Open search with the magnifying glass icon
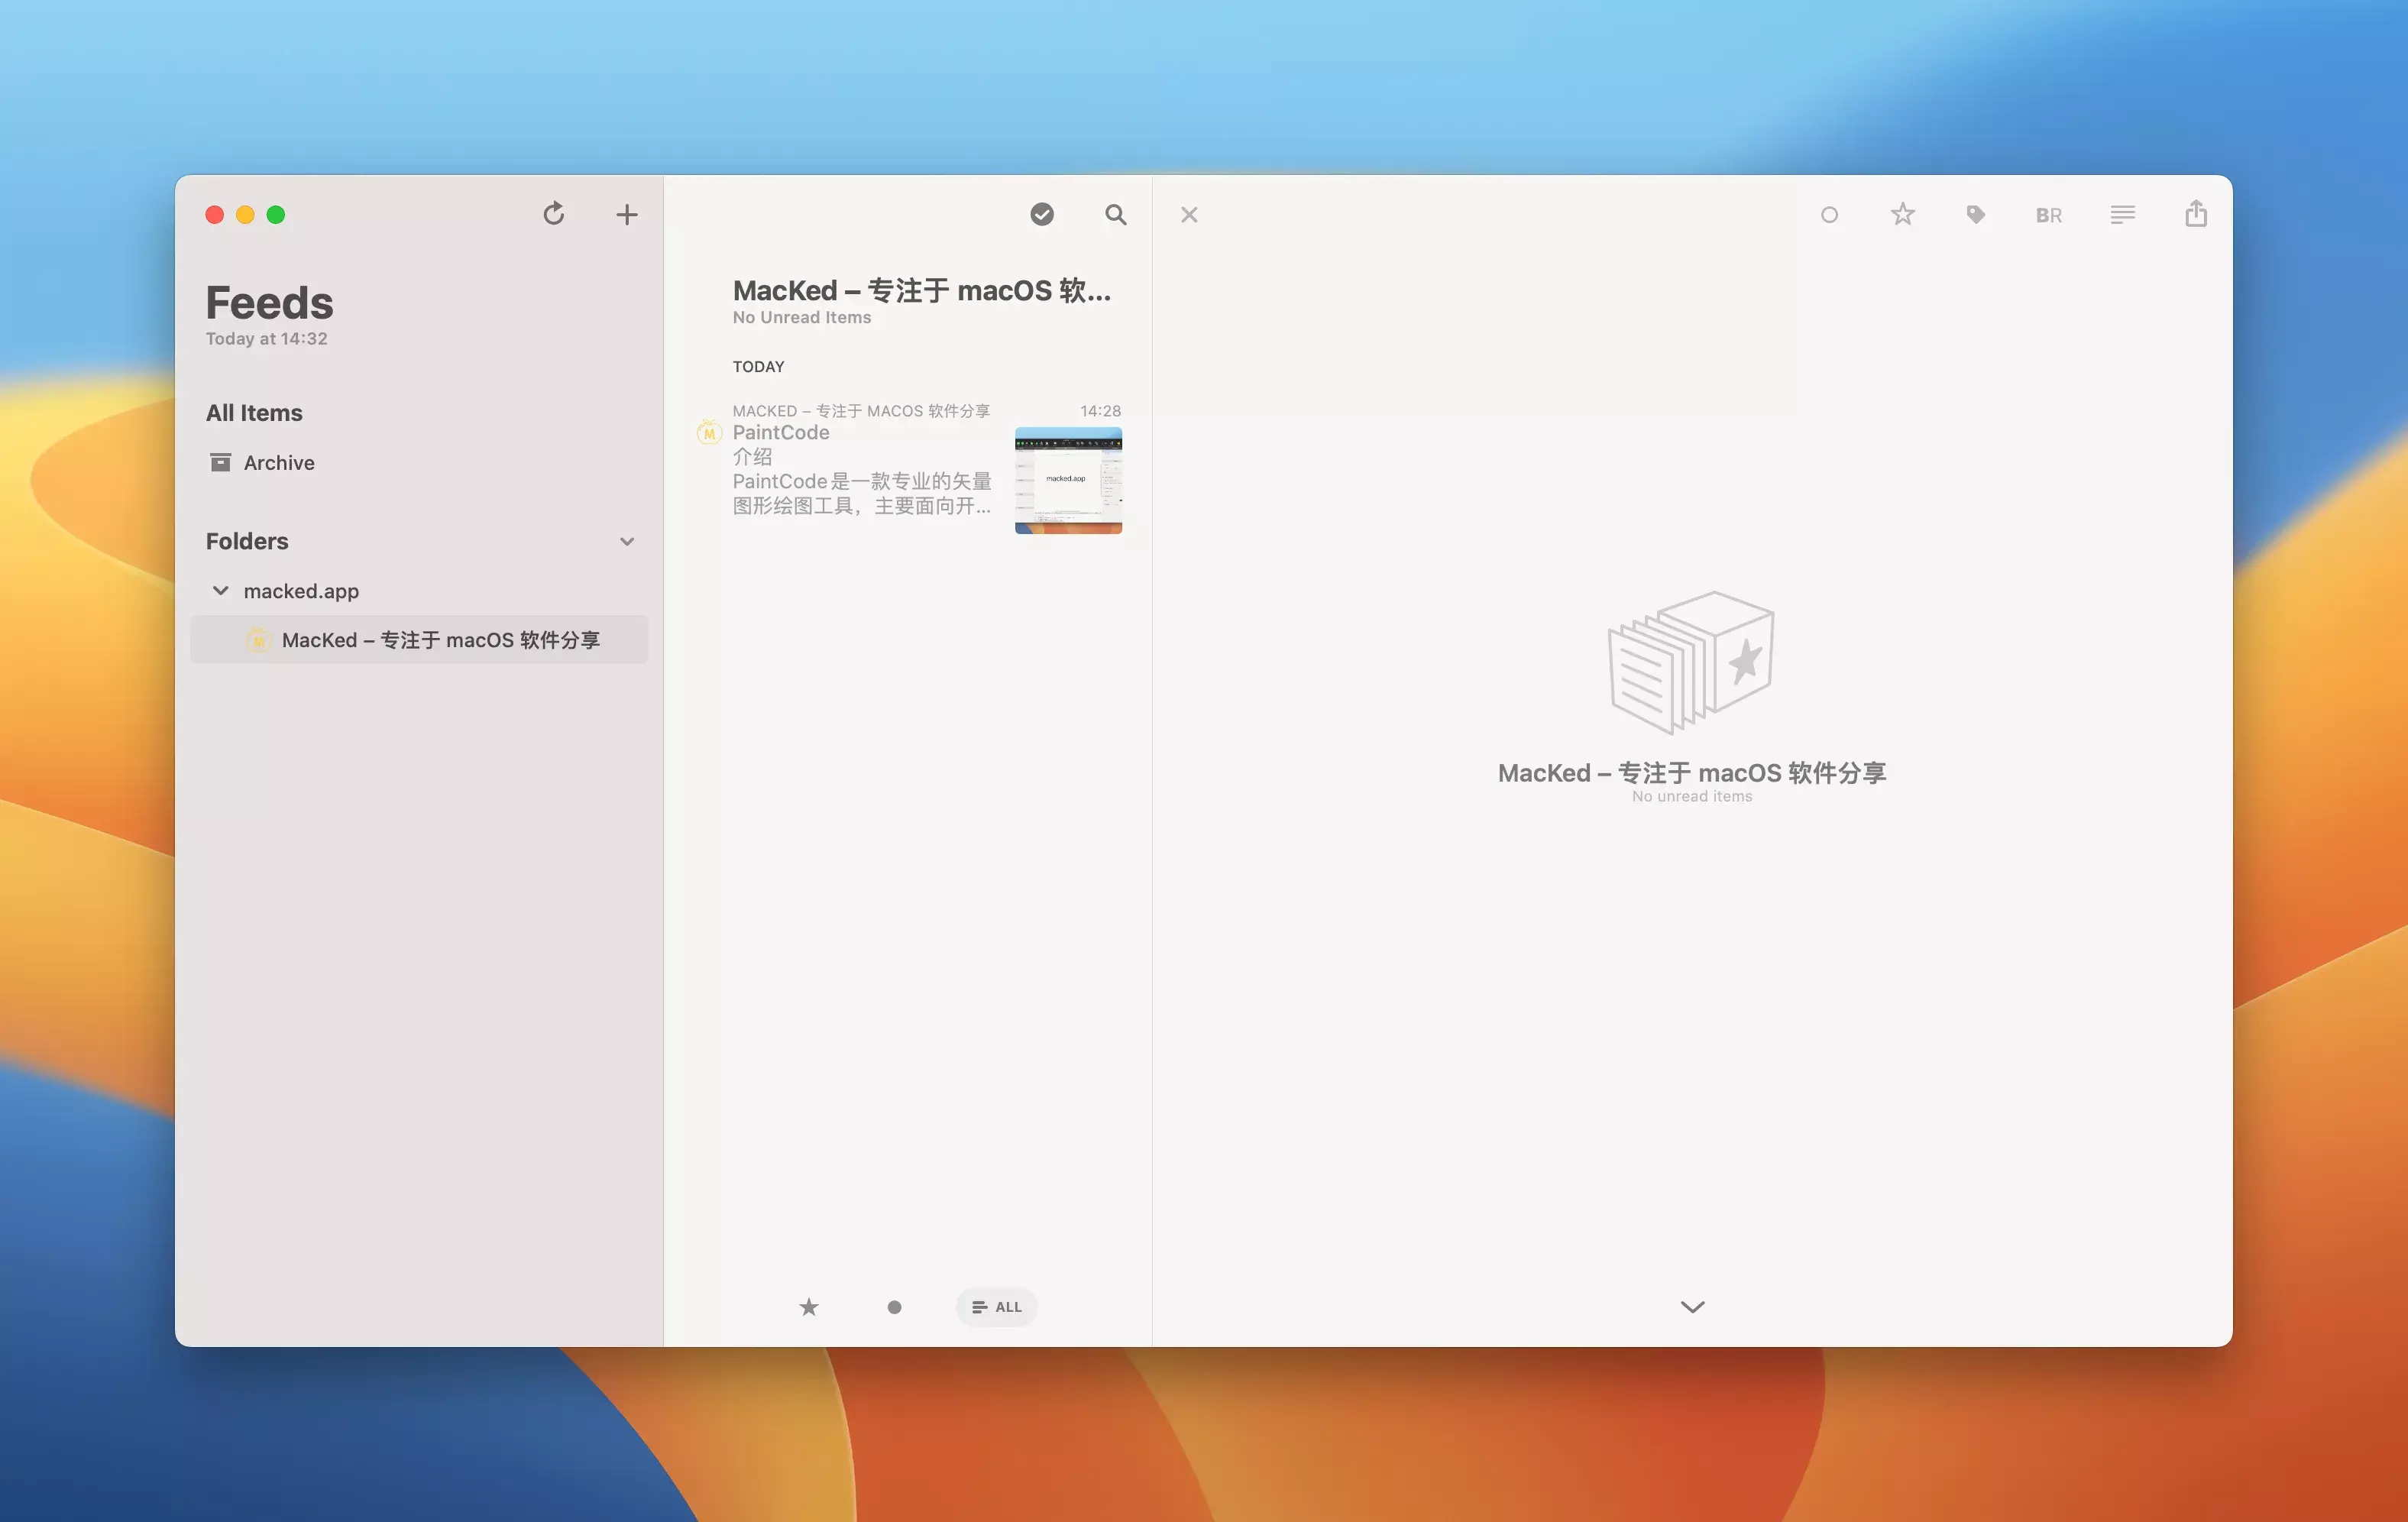Image resolution: width=2408 pixels, height=1522 pixels. pos(1115,214)
